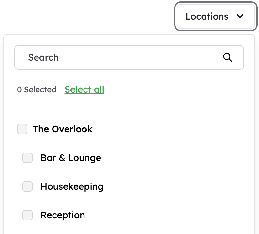Click the word Locations in the filter button

(207, 16)
